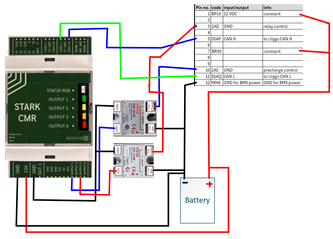Click pin number 6 cell
This screenshot has width=333, height=239.
pos(208,45)
